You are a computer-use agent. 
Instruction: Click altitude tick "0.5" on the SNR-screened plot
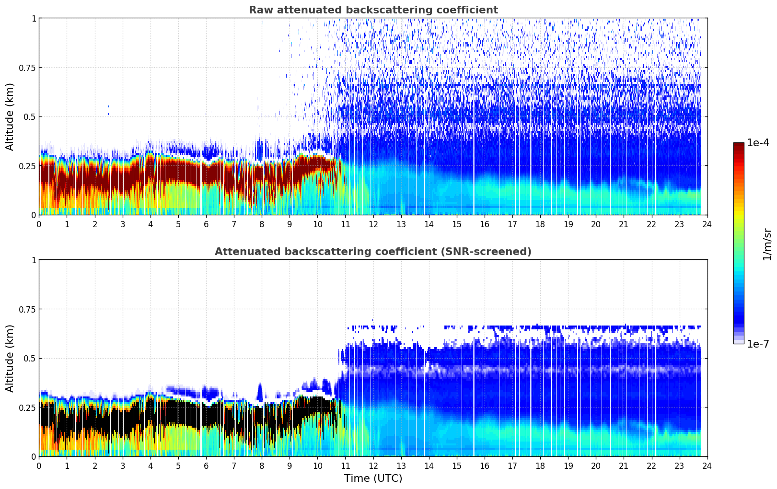point(30,358)
